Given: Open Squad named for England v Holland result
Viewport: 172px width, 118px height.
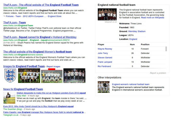Looking at the screenshot, I should pyautogui.click(x=40, y=37).
